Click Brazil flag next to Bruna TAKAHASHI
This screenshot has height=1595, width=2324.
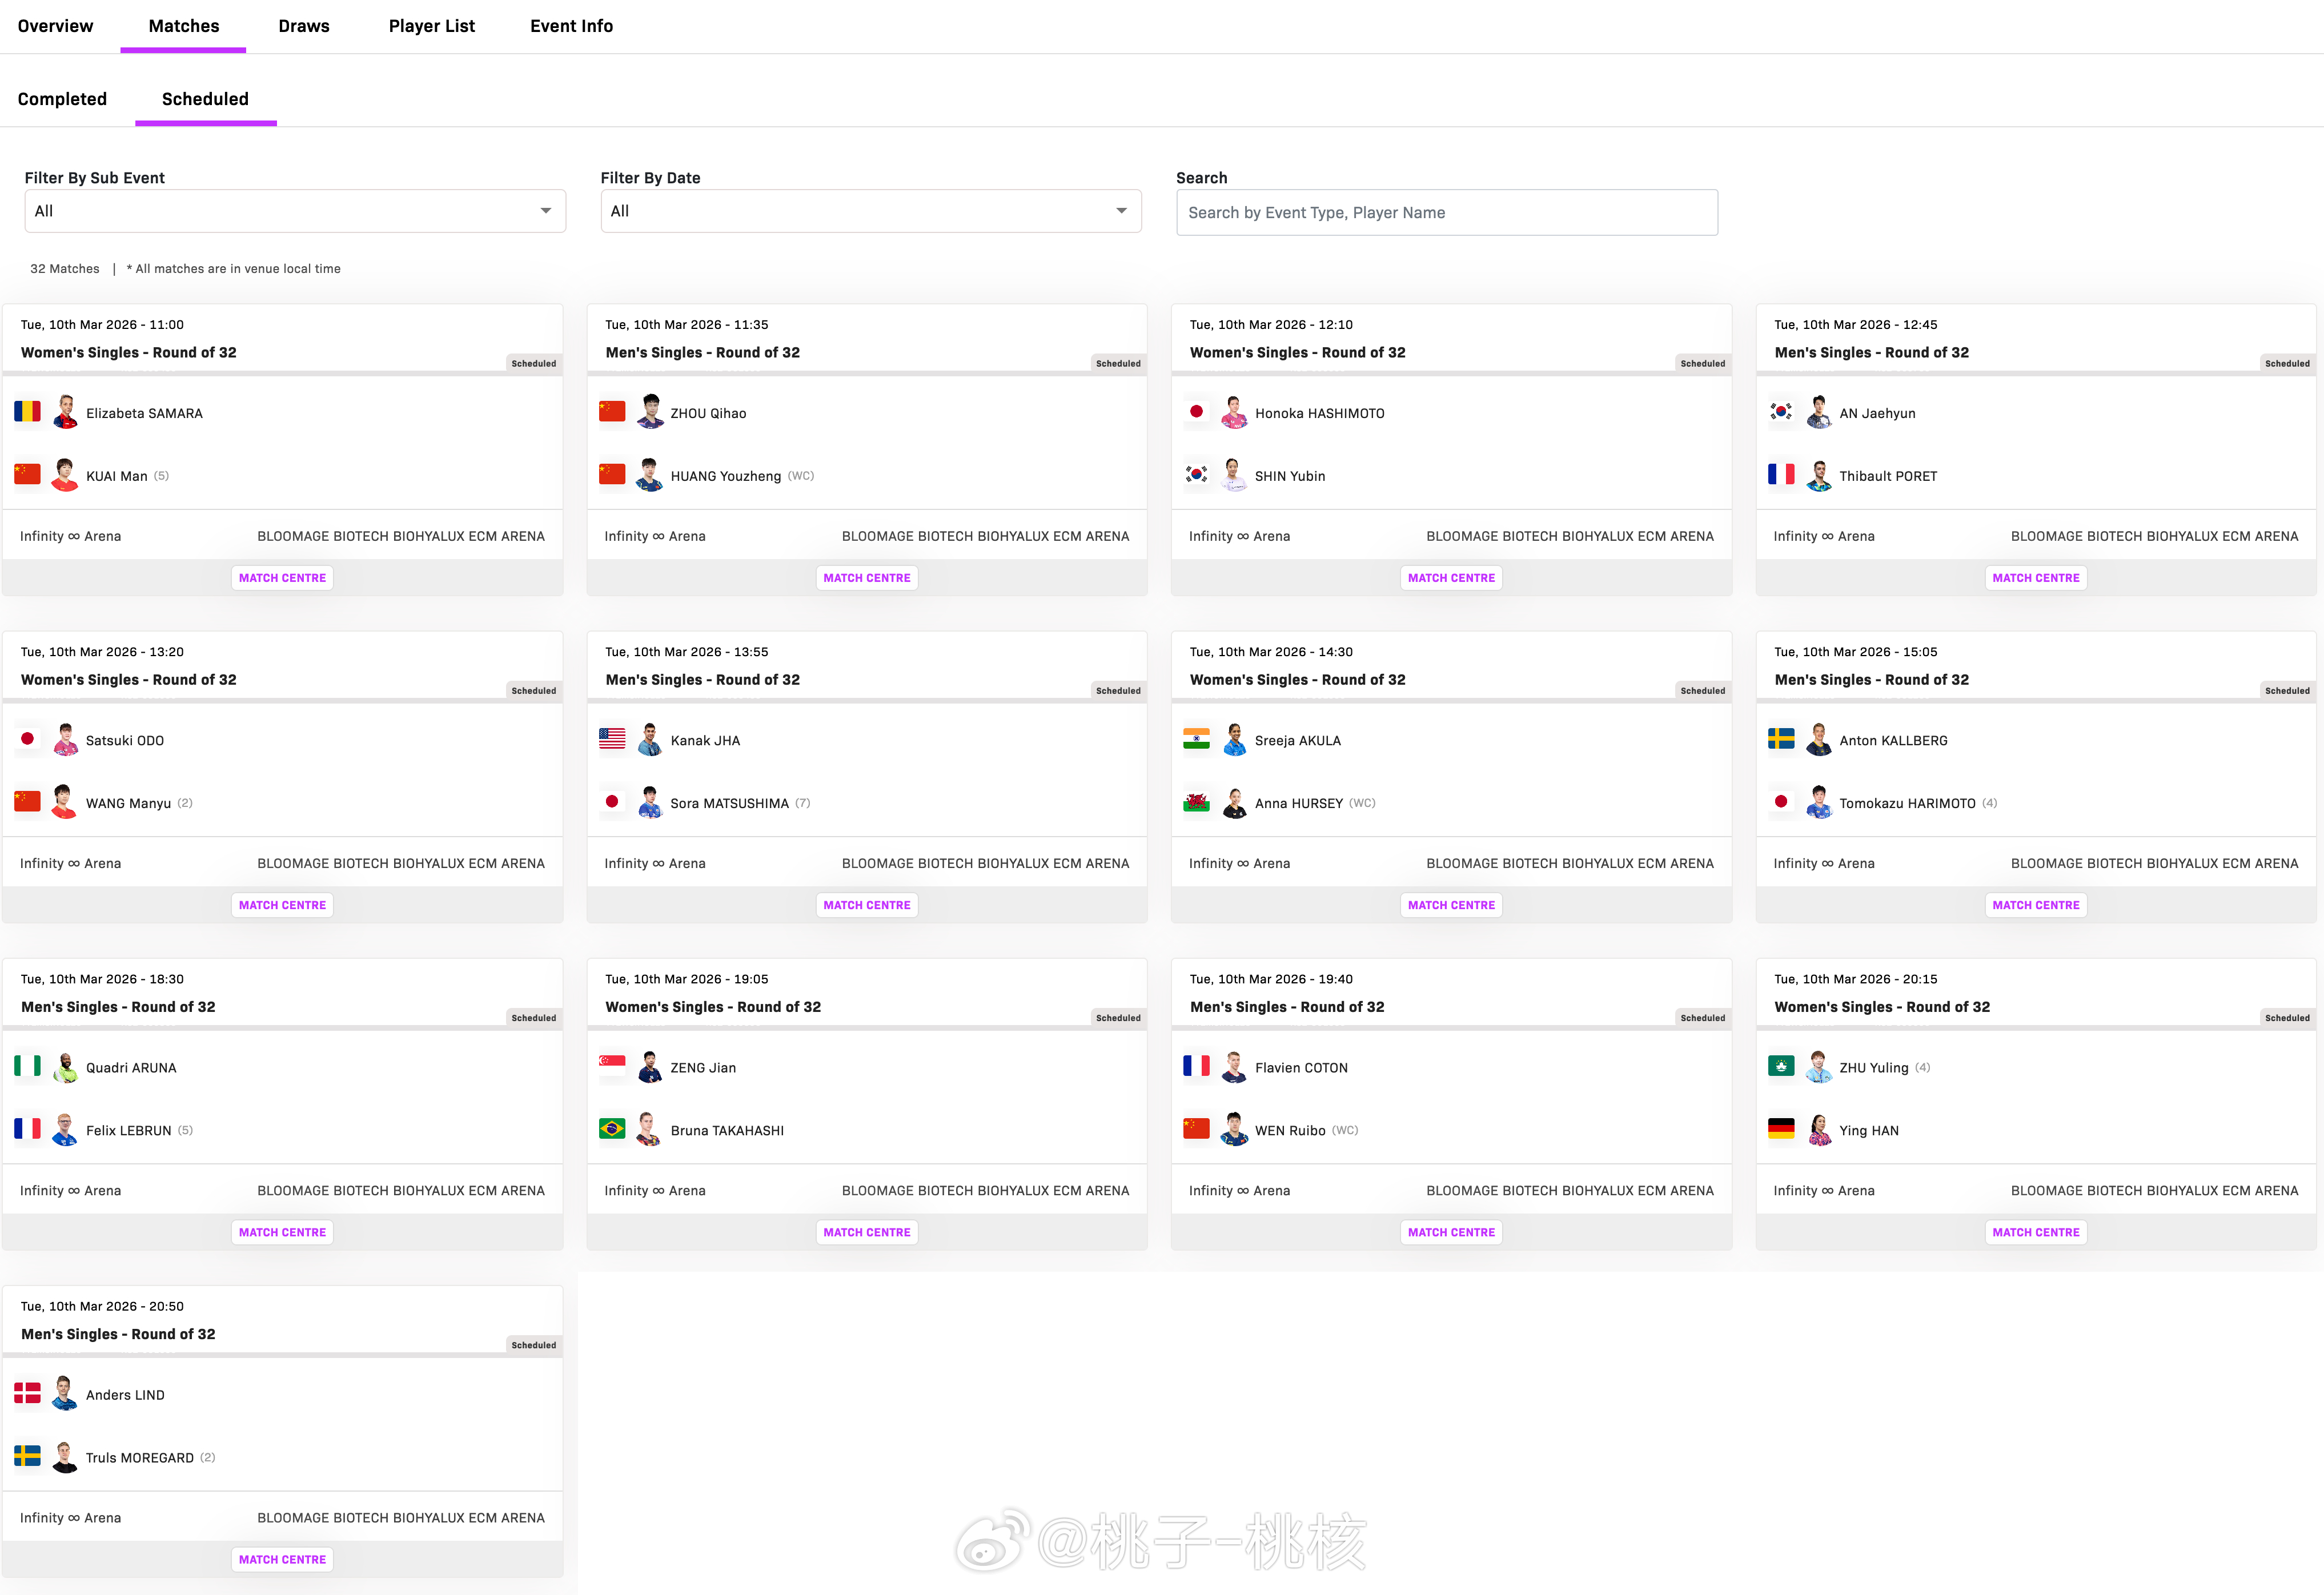click(612, 1129)
